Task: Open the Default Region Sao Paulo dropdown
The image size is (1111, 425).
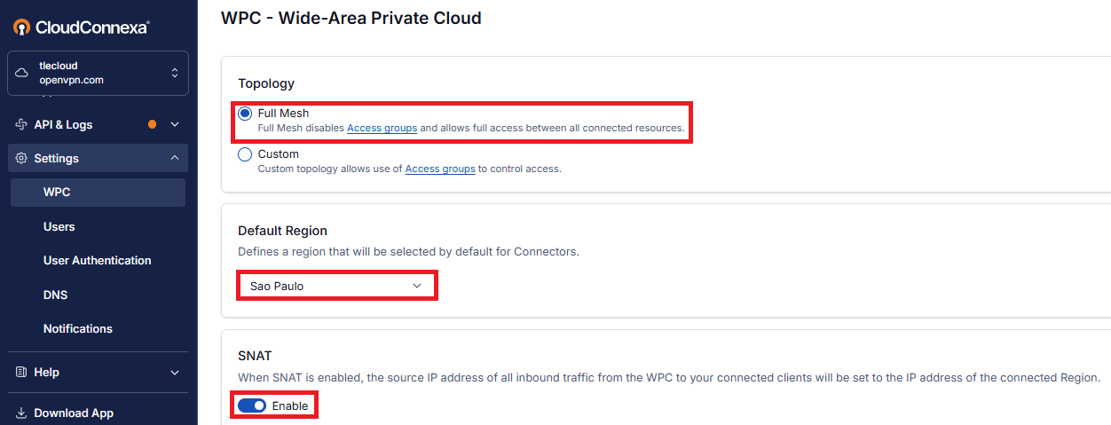Action: (x=337, y=286)
